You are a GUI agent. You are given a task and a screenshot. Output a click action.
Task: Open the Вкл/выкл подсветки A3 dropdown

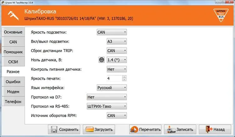[x=117, y=41]
